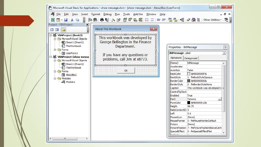
Task: Click the View Code icon in Project panel
Action: point(52,30)
